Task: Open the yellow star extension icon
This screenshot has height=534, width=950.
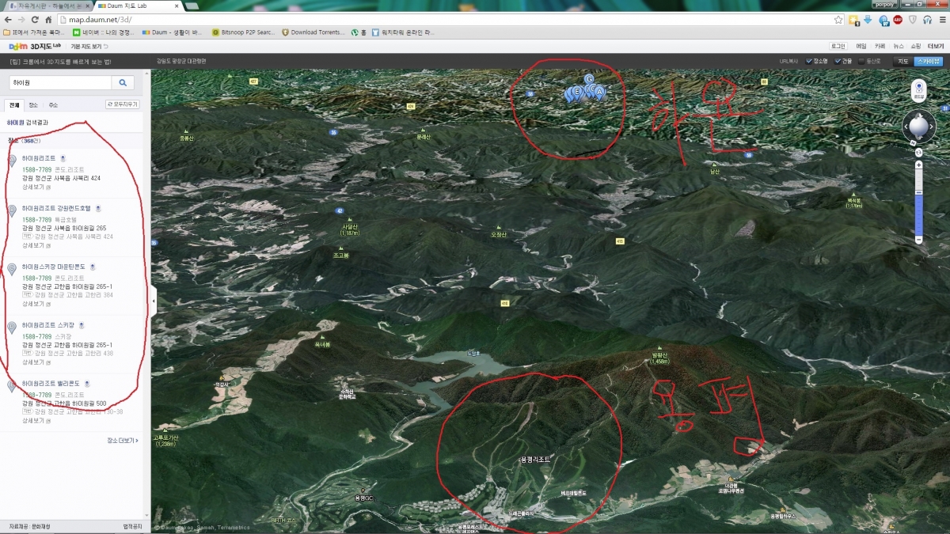Action: (x=854, y=20)
